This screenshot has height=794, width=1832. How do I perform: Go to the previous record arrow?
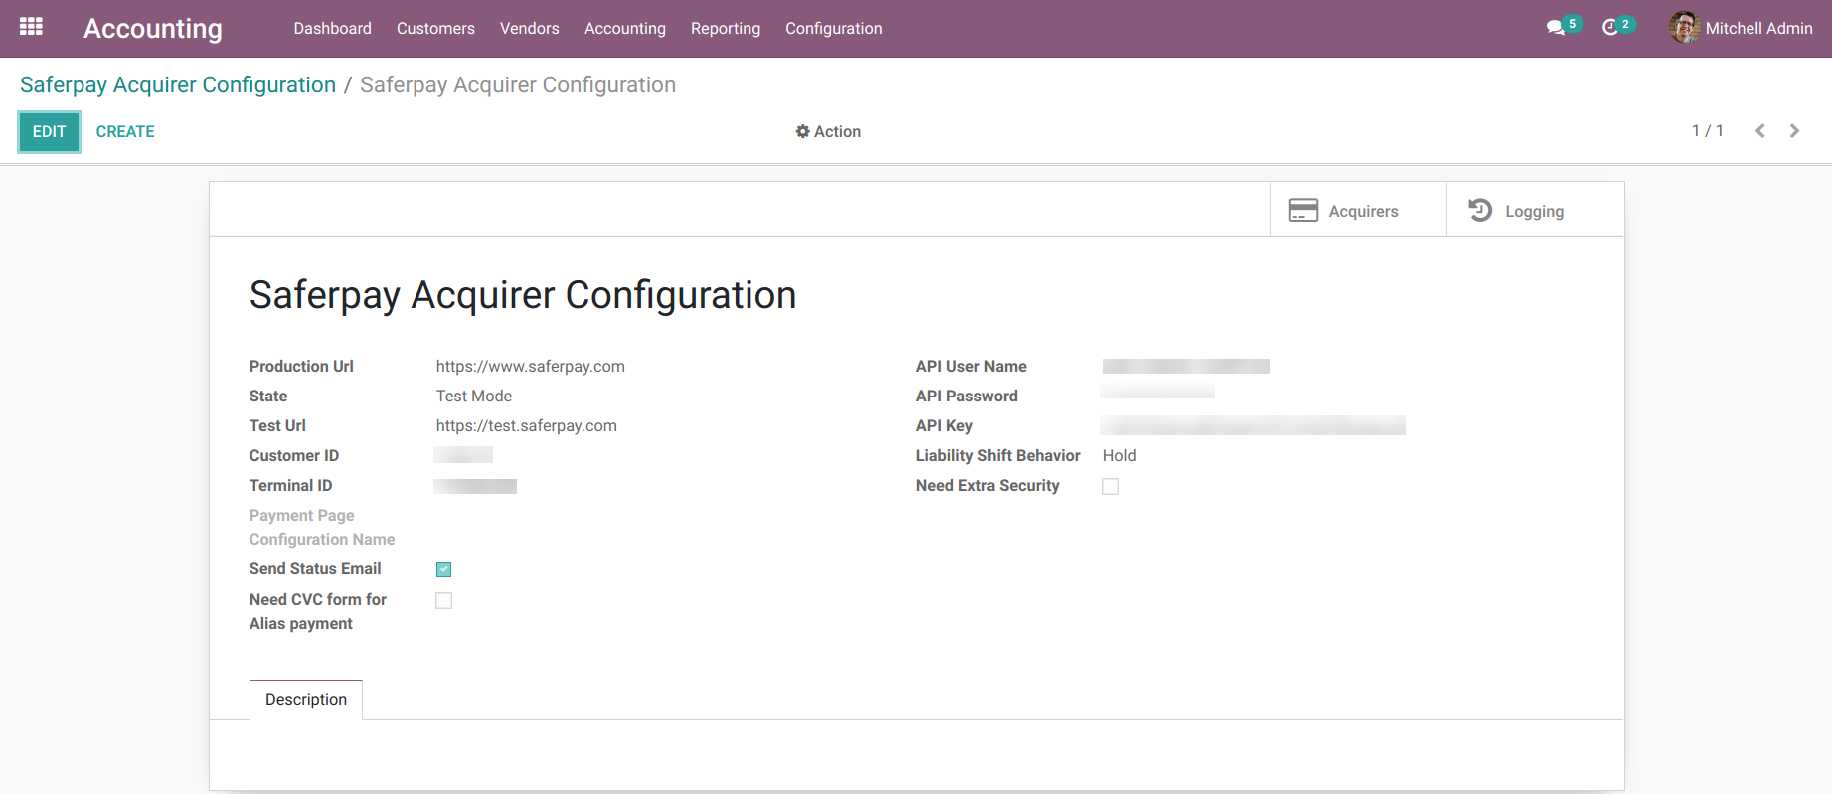point(1760,131)
